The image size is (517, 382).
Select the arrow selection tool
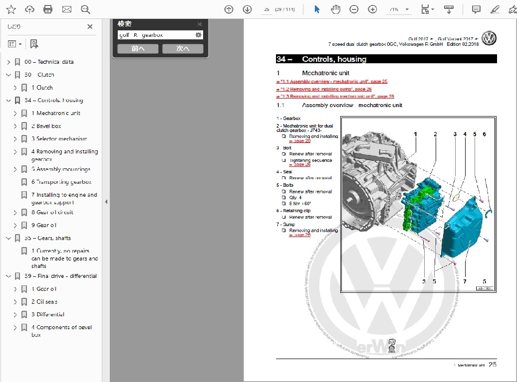coord(317,9)
